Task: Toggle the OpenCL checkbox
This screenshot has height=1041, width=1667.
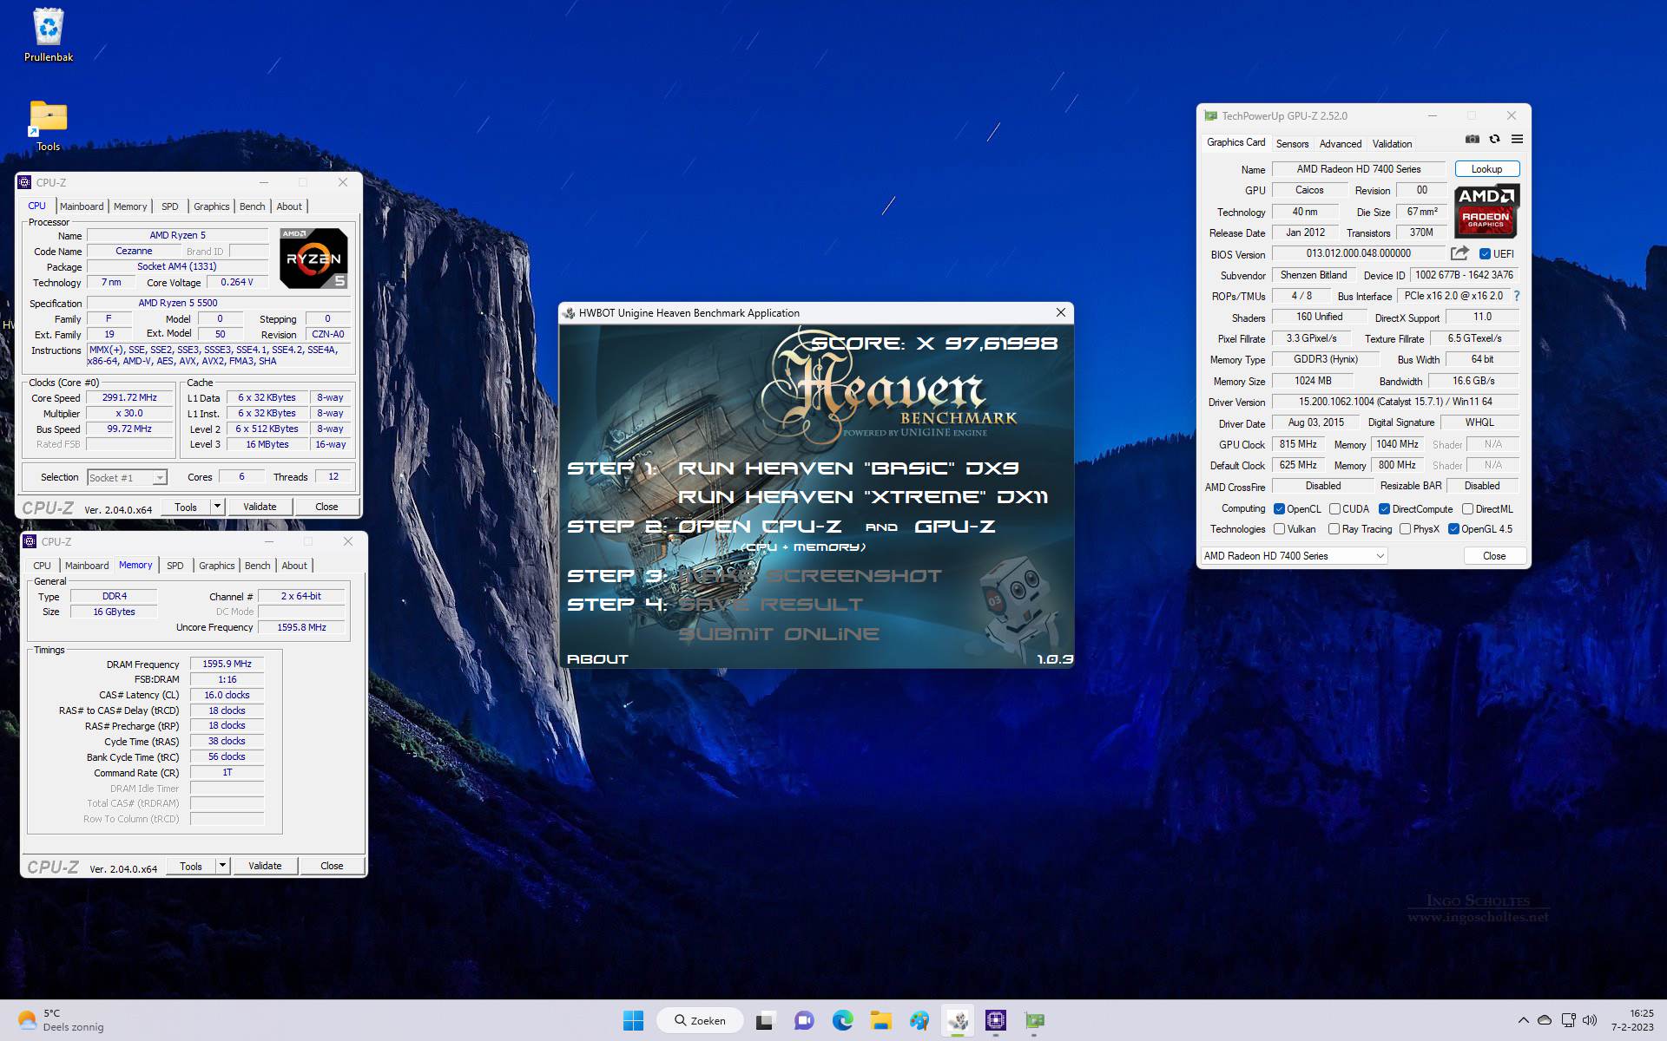Action: tap(1279, 509)
